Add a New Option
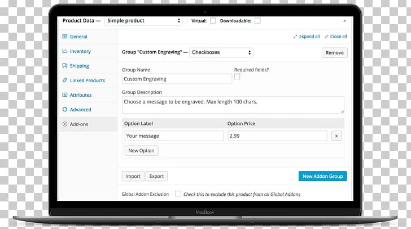This screenshot has height=229, width=411. pos(141,151)
